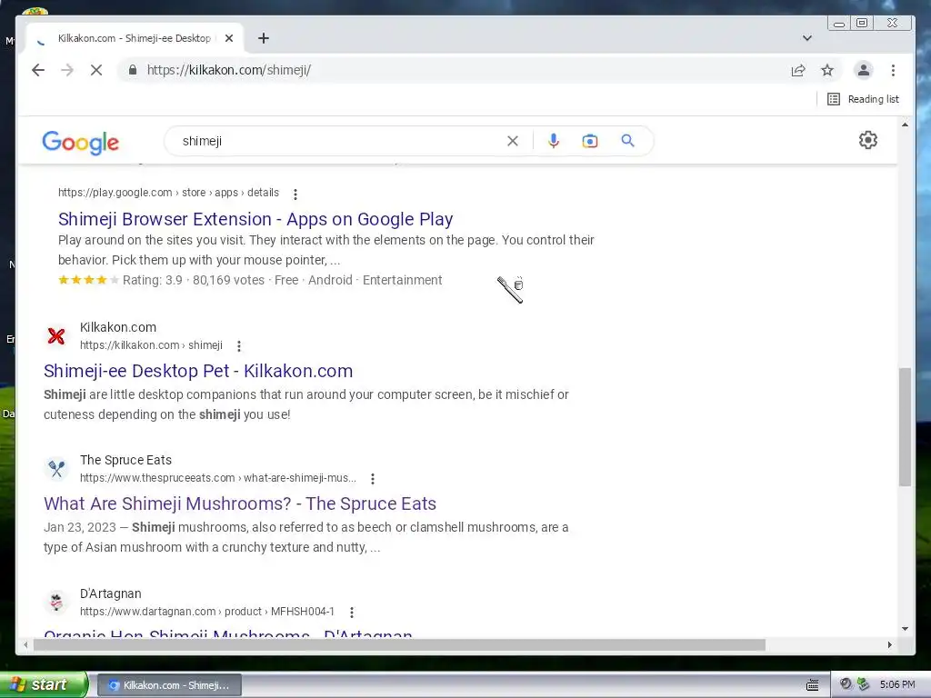Click the scroll right arrow
931x698 pixels.
coord(889,644)
